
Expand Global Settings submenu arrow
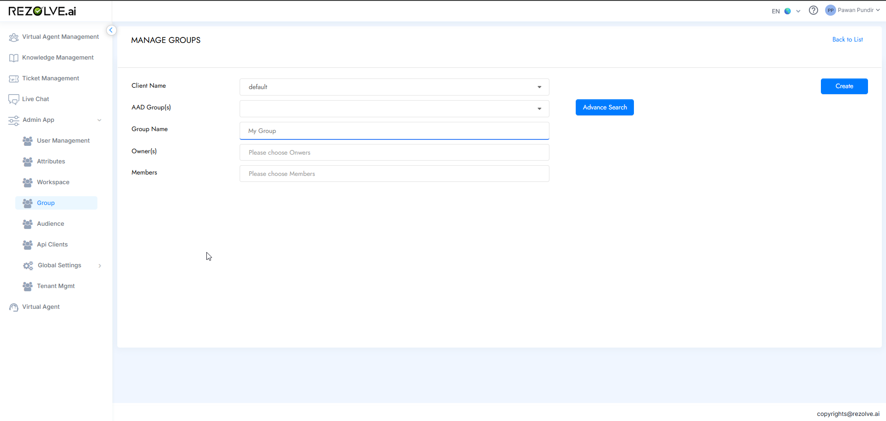click(100, 265)
